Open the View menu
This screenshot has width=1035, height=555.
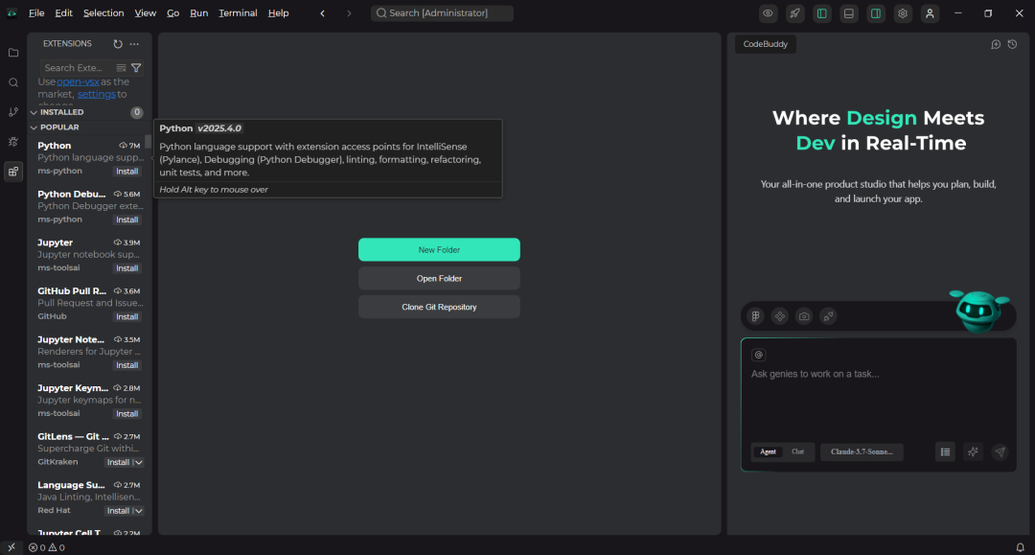click(146, 13)
